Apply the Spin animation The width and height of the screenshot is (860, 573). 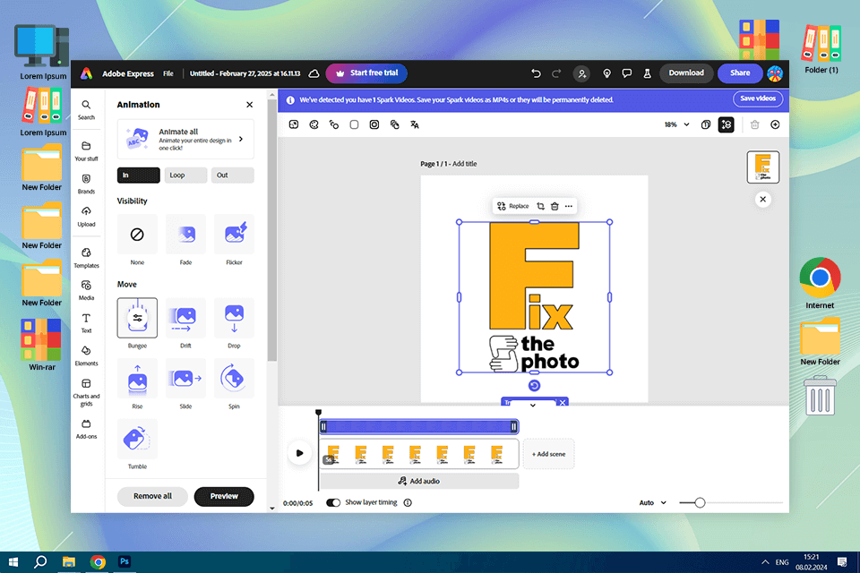pos(234,379)
